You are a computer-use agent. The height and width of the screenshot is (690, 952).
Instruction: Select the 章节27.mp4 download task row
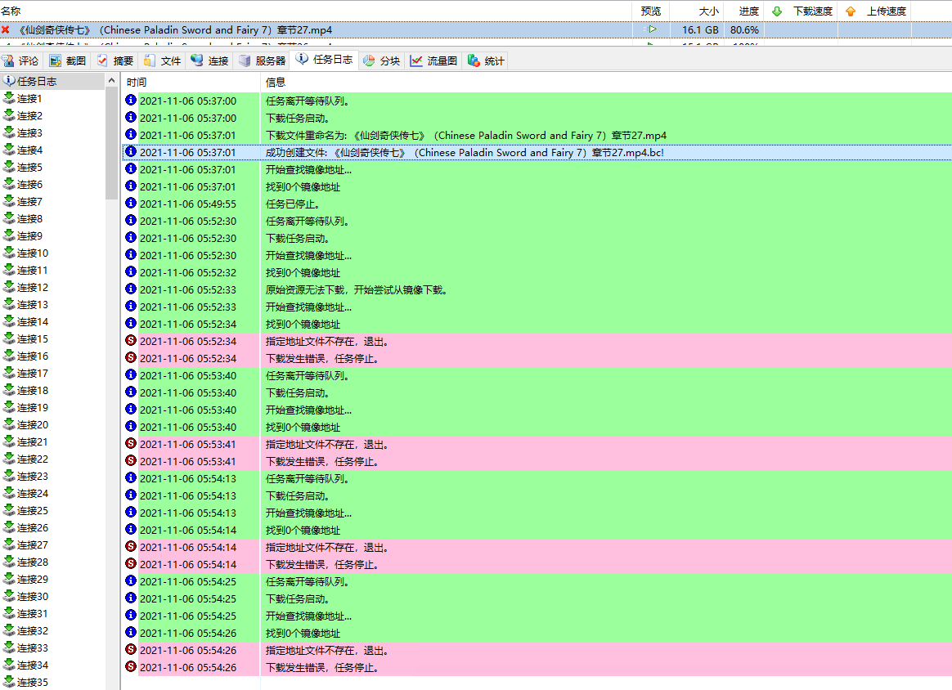pyautogui.click(x=476, y=29)
